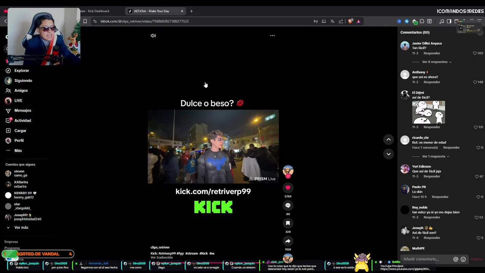Mute the TikTok video with the speaker icon
This screenshot has height=273, width=485.
pyautogui.click(x=153, y=36)
